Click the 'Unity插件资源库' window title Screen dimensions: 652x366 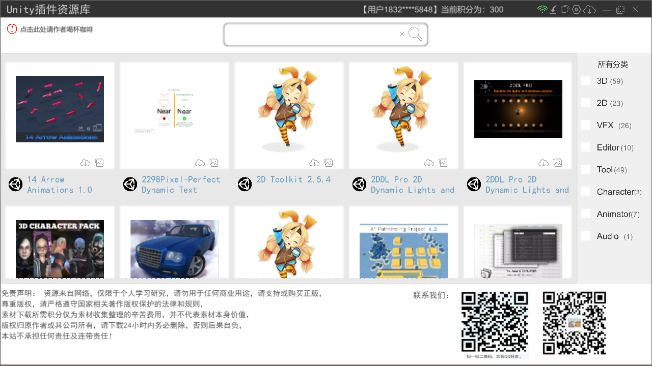click(49, 10)
